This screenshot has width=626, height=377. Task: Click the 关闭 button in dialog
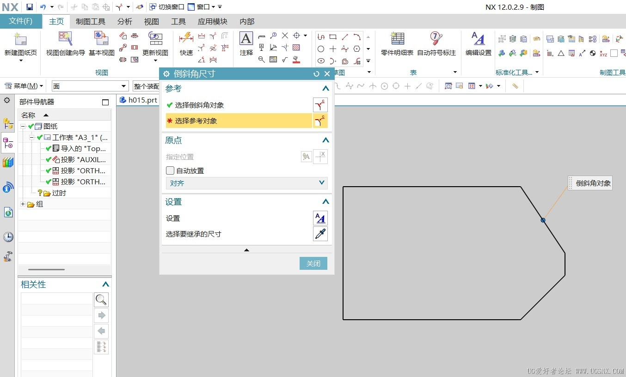(x=313, y=263)
